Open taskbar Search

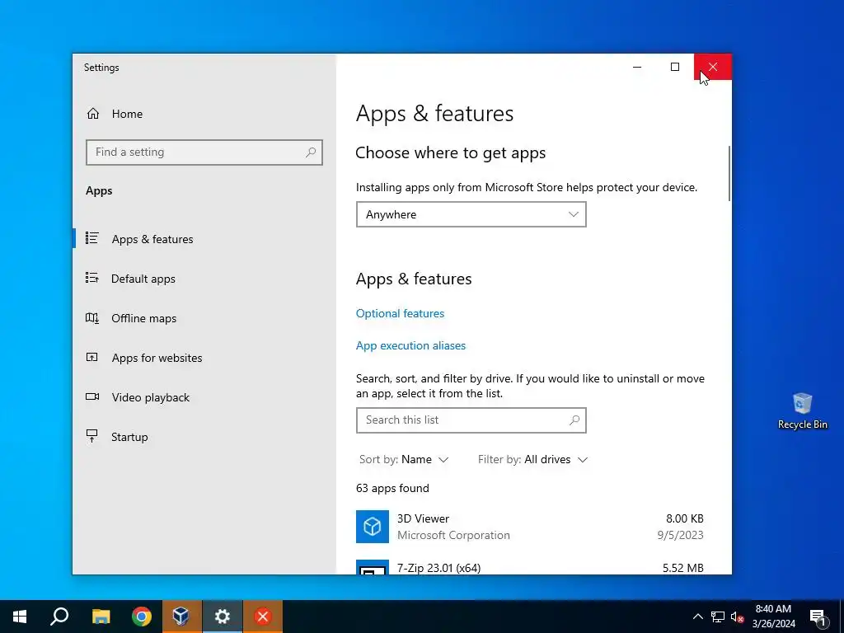pos(59,617)
